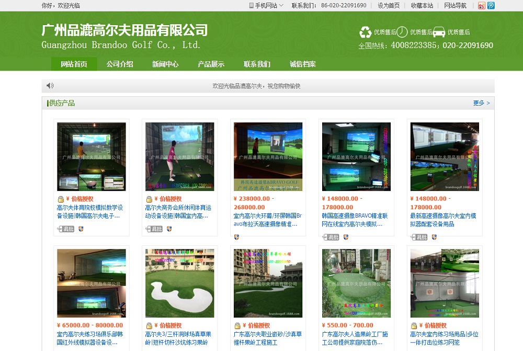Screen dimensions: 523x351
Task: Click shield badge under 室内高尔夫环幕 product
Action: pyautogui.click(x=236, y=237)
